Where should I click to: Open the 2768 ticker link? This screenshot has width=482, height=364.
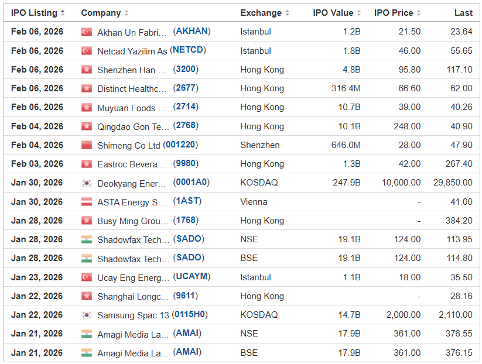point(186,125)
